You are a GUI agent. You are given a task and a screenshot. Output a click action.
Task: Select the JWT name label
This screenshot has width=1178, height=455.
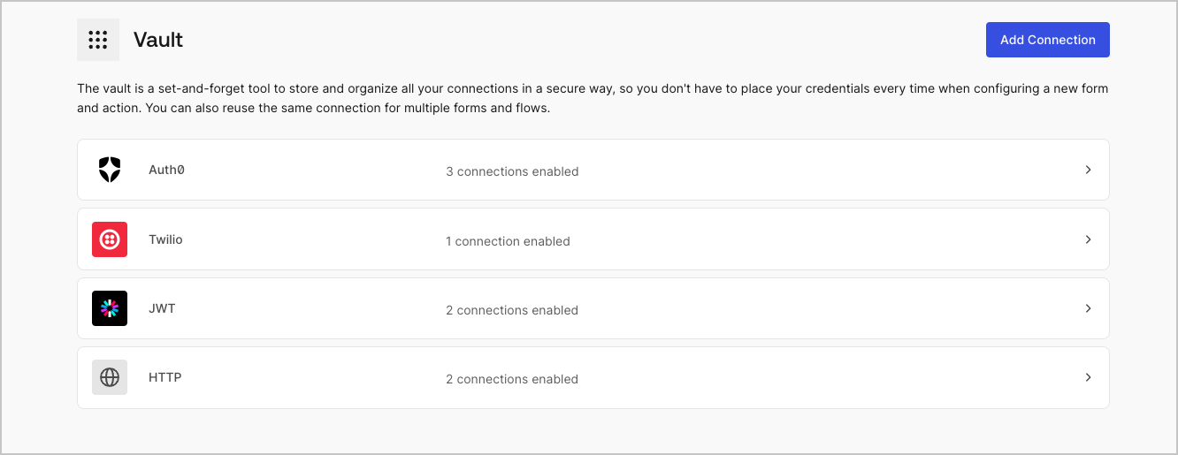click(x=162, y=308)
